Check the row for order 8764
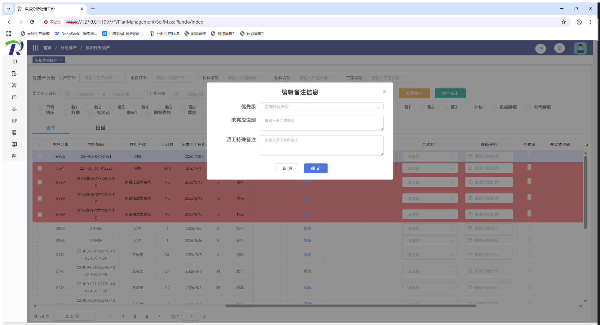 (x=40, y=168)
